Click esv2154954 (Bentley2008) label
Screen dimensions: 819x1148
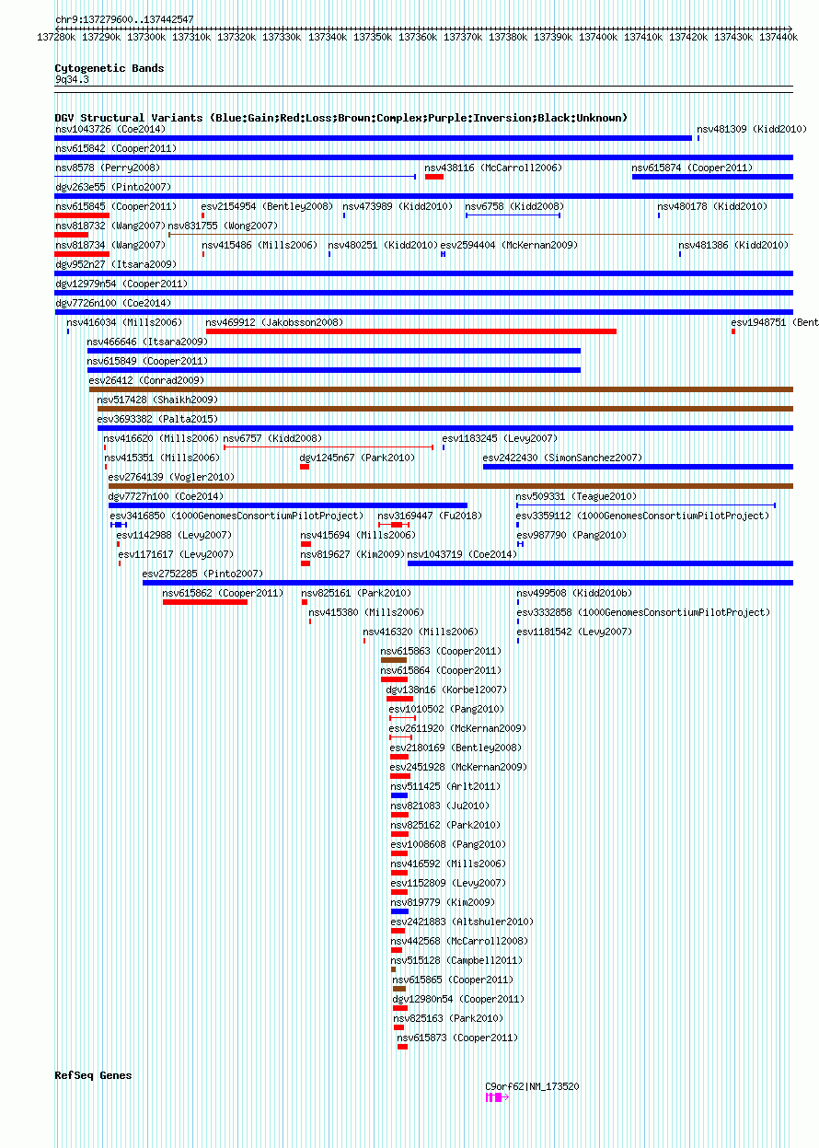pyautogui.click(x=267, y=206)
